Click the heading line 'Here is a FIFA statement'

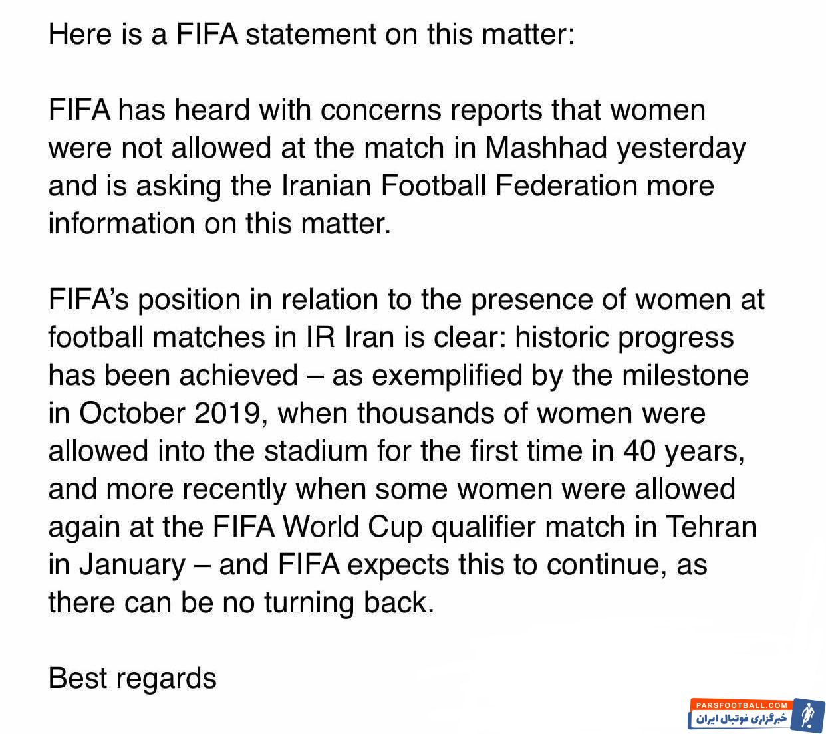click(311, 33)
